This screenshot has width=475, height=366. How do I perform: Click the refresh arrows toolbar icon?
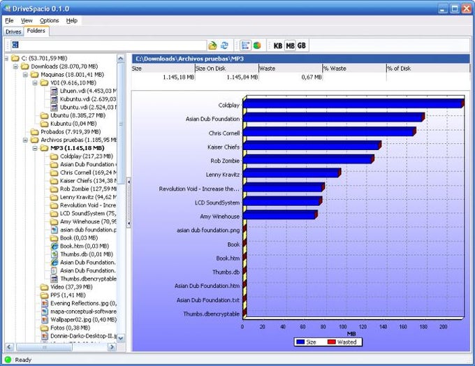click(224, 45)
